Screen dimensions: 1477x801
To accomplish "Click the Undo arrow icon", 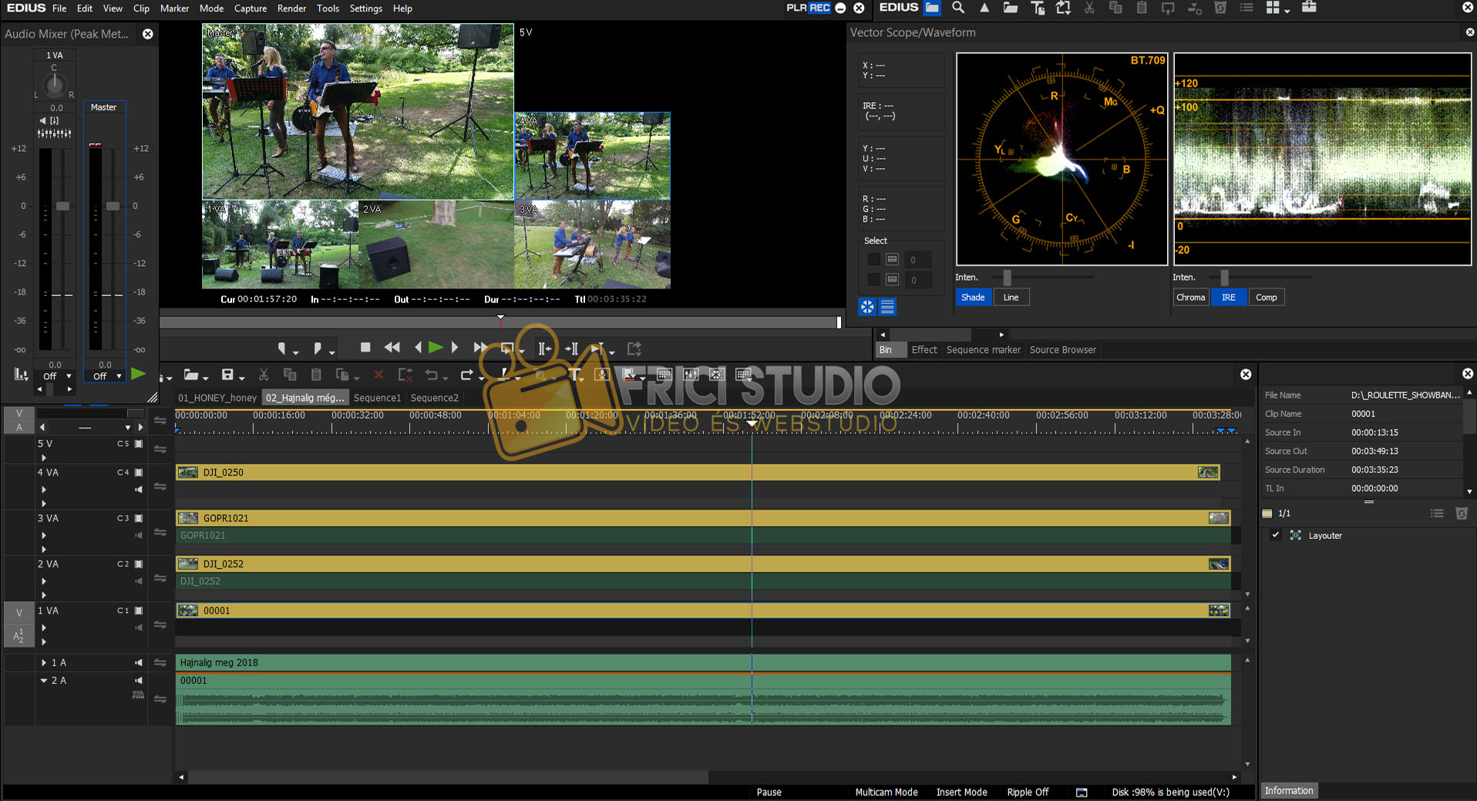I will (432, 375).
